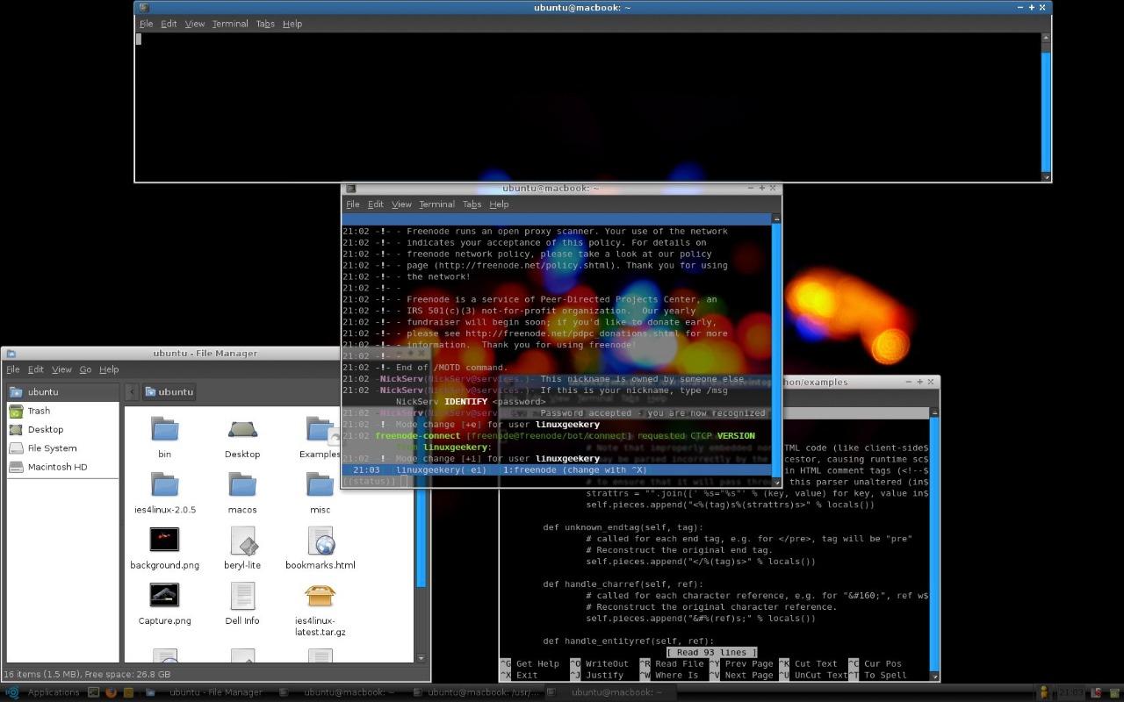Click the panel clock showing 21:03
Screen dimensions: 1124x702
[x=1070, y=692]
